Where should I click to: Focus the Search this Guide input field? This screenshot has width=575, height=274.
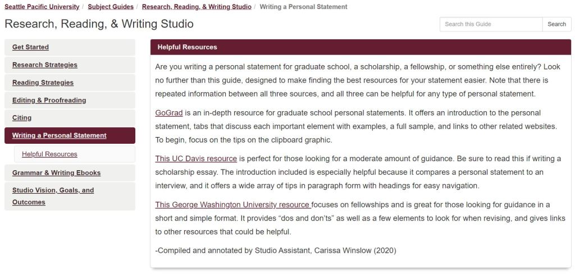point(491,24)
